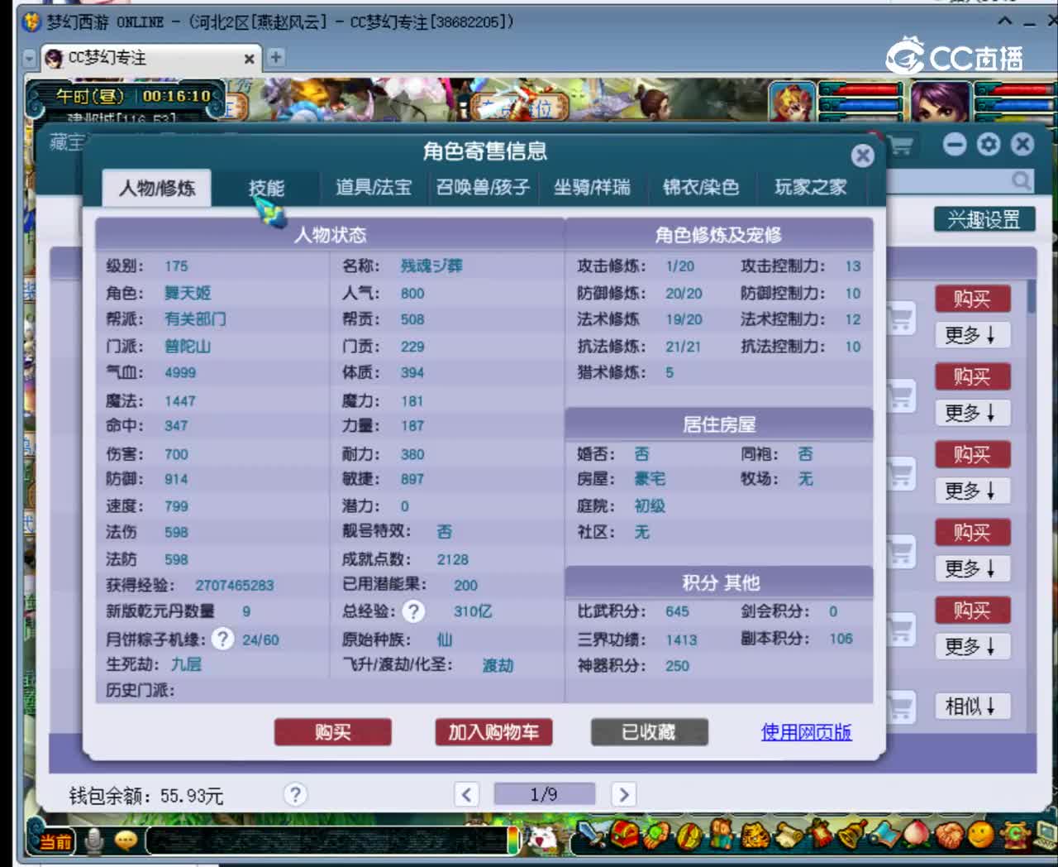This screenshot has height=867, width=1058.
Task: Open the shopping cart icon in 藏宝阁 header
Action: pyautogui.click(x=900, y=146)
